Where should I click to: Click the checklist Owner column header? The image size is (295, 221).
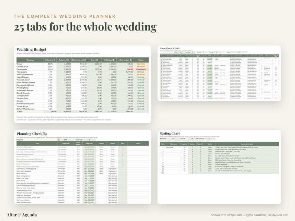101,144
